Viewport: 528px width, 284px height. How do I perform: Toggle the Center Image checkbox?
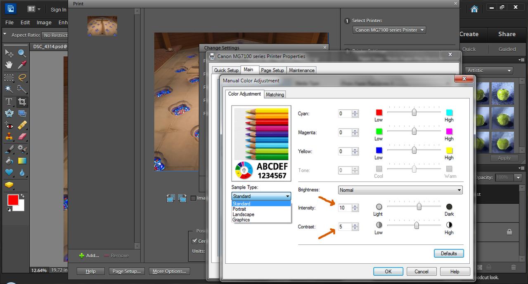pos(195,241)
